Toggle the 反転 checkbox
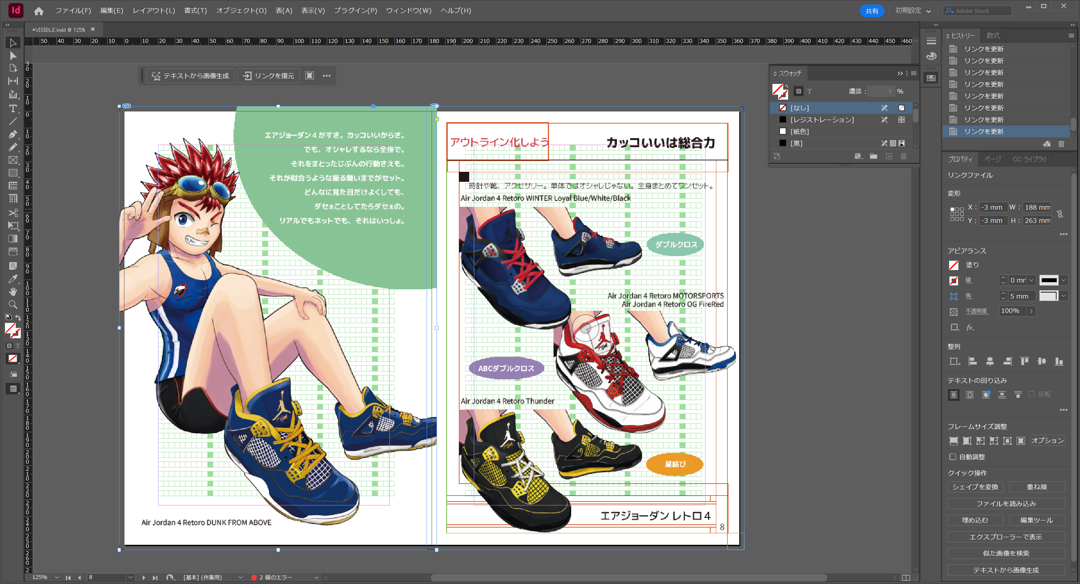Image resolution: width=1080 pixels, height=584 pixels. (1031, 394)
